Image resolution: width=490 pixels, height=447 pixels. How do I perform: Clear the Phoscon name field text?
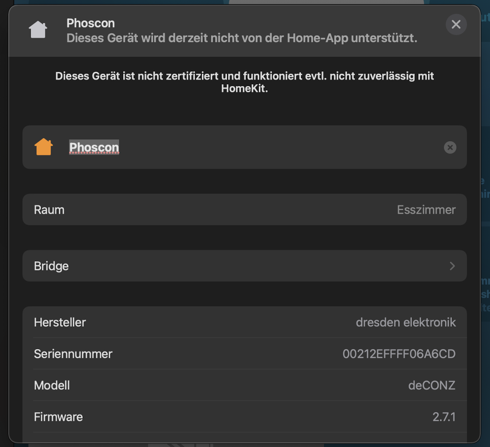[450, 147]
